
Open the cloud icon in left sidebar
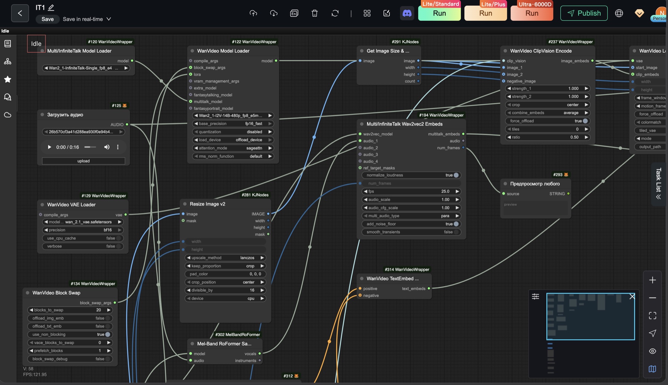click(7, 115)
